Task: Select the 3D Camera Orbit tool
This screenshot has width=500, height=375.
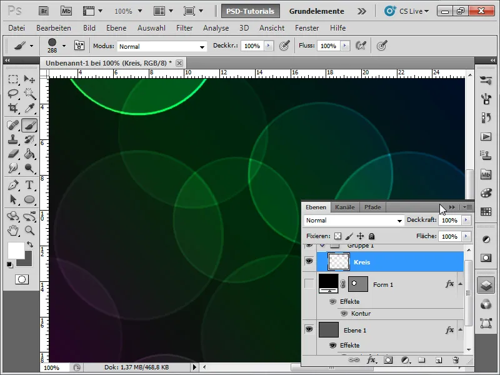Action: click(29, 216)
